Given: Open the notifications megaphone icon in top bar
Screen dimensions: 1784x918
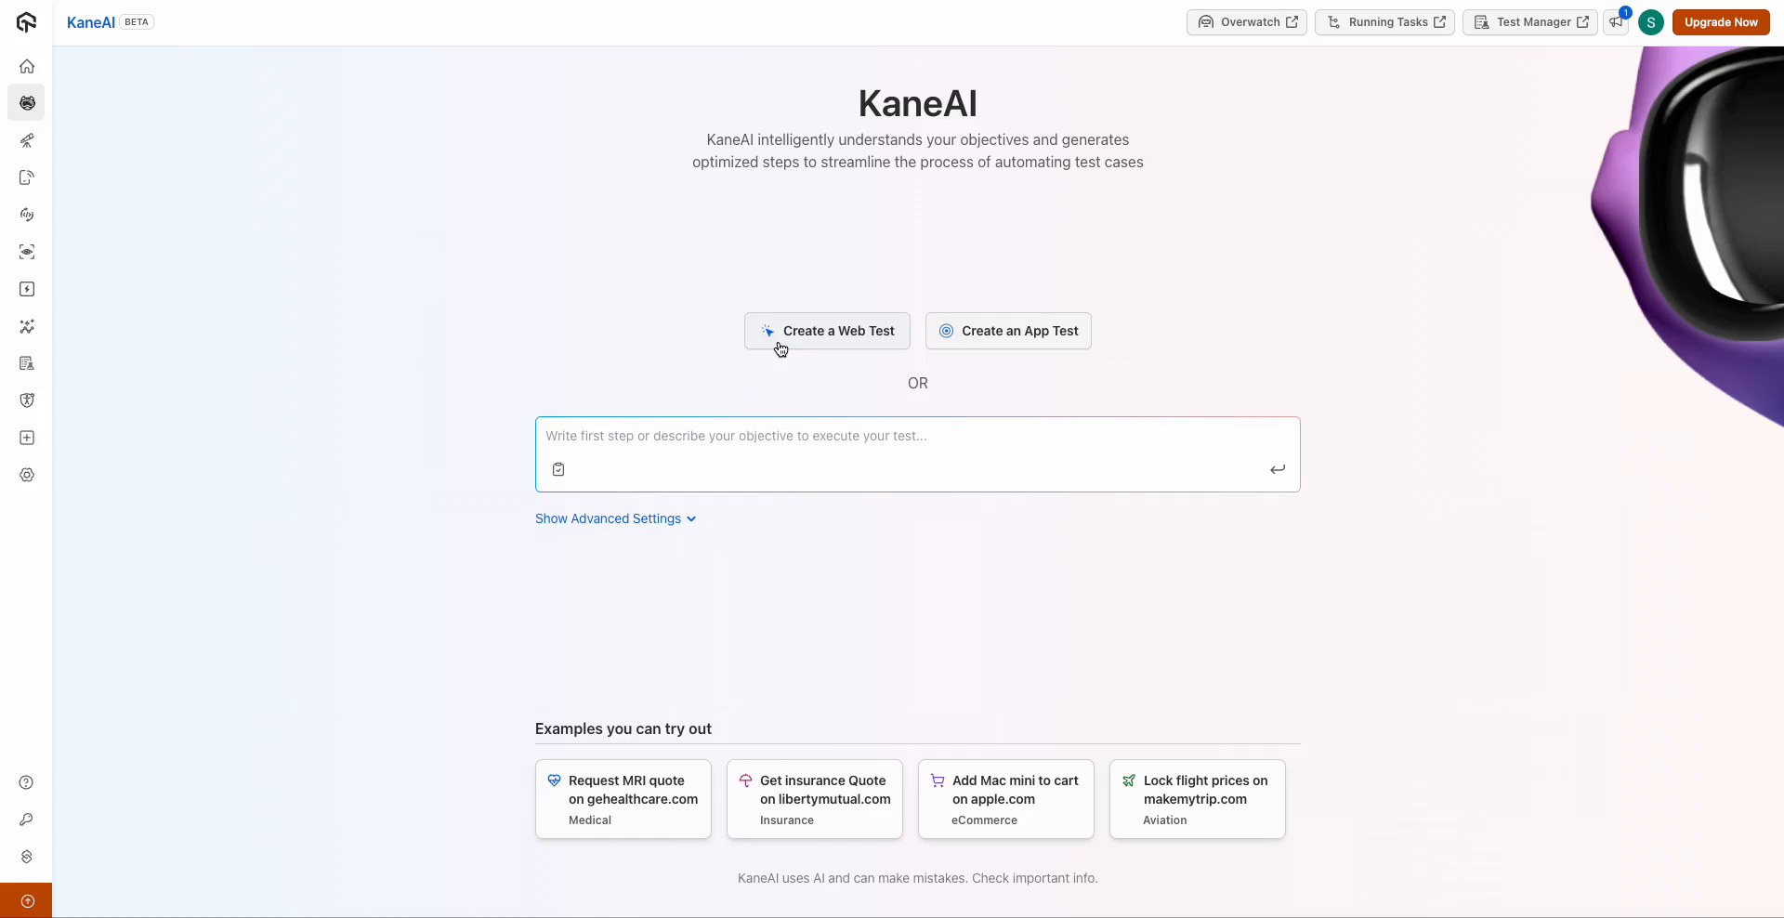Looking at the screenshot, I should (1616, 22).
